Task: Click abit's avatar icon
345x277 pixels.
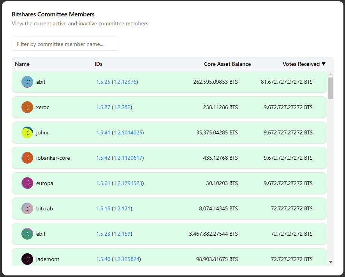Action: (x=27, y=82)
